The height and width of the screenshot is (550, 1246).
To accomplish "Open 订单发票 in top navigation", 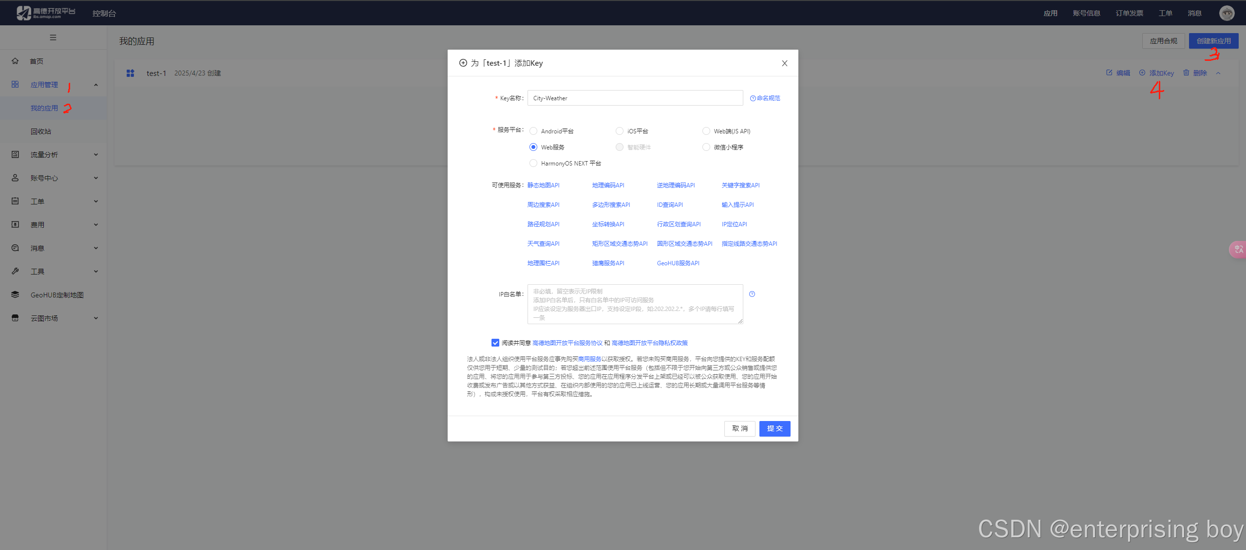I will (1129, 13).
